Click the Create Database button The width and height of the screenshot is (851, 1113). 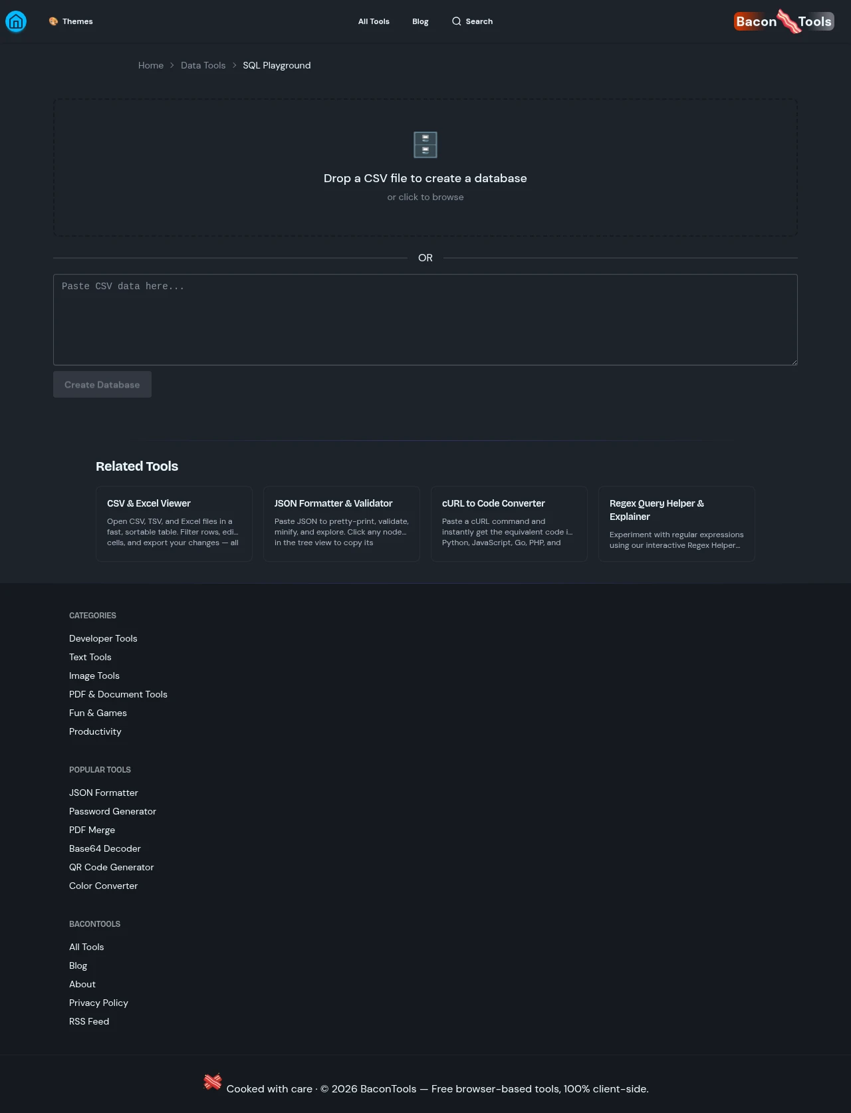(102, 384)
